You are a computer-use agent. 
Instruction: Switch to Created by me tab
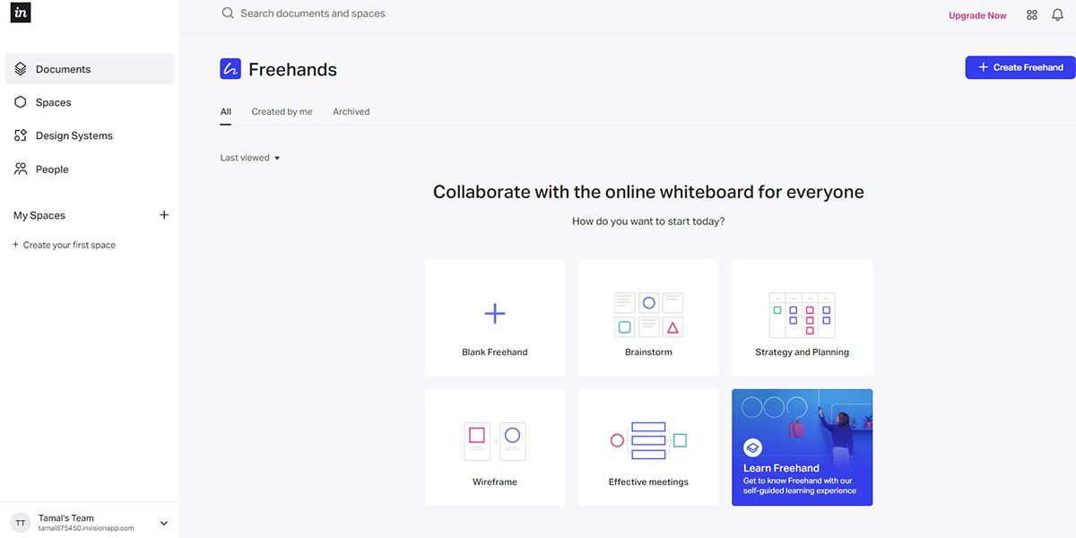pyautogui.click(x=282, y=112)
